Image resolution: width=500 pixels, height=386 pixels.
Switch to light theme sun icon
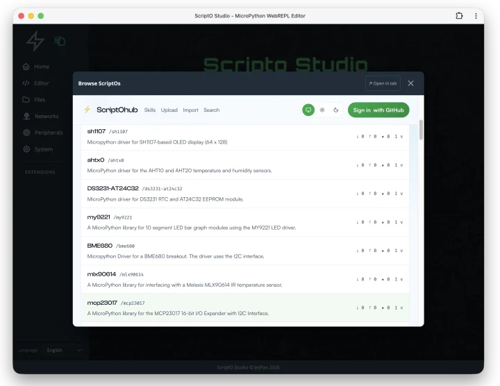[322, 110]
